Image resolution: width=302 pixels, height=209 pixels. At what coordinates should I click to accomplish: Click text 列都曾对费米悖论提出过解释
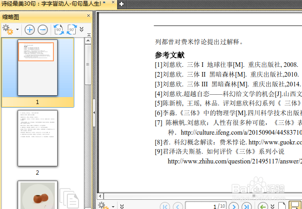[199, 42]
